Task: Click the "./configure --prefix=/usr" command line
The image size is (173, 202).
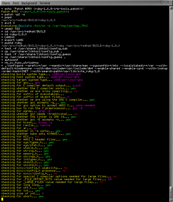Action: [x=84, y=68]
